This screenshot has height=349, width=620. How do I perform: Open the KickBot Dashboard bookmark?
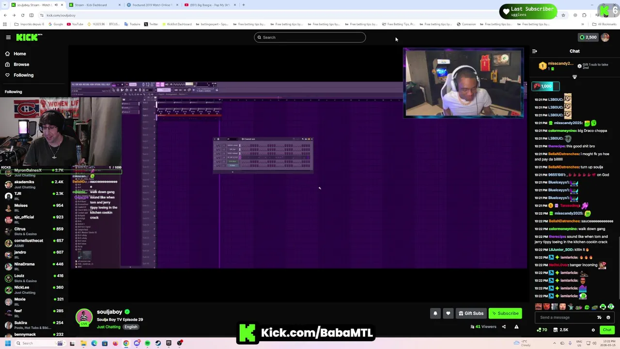tap(177, 24)
